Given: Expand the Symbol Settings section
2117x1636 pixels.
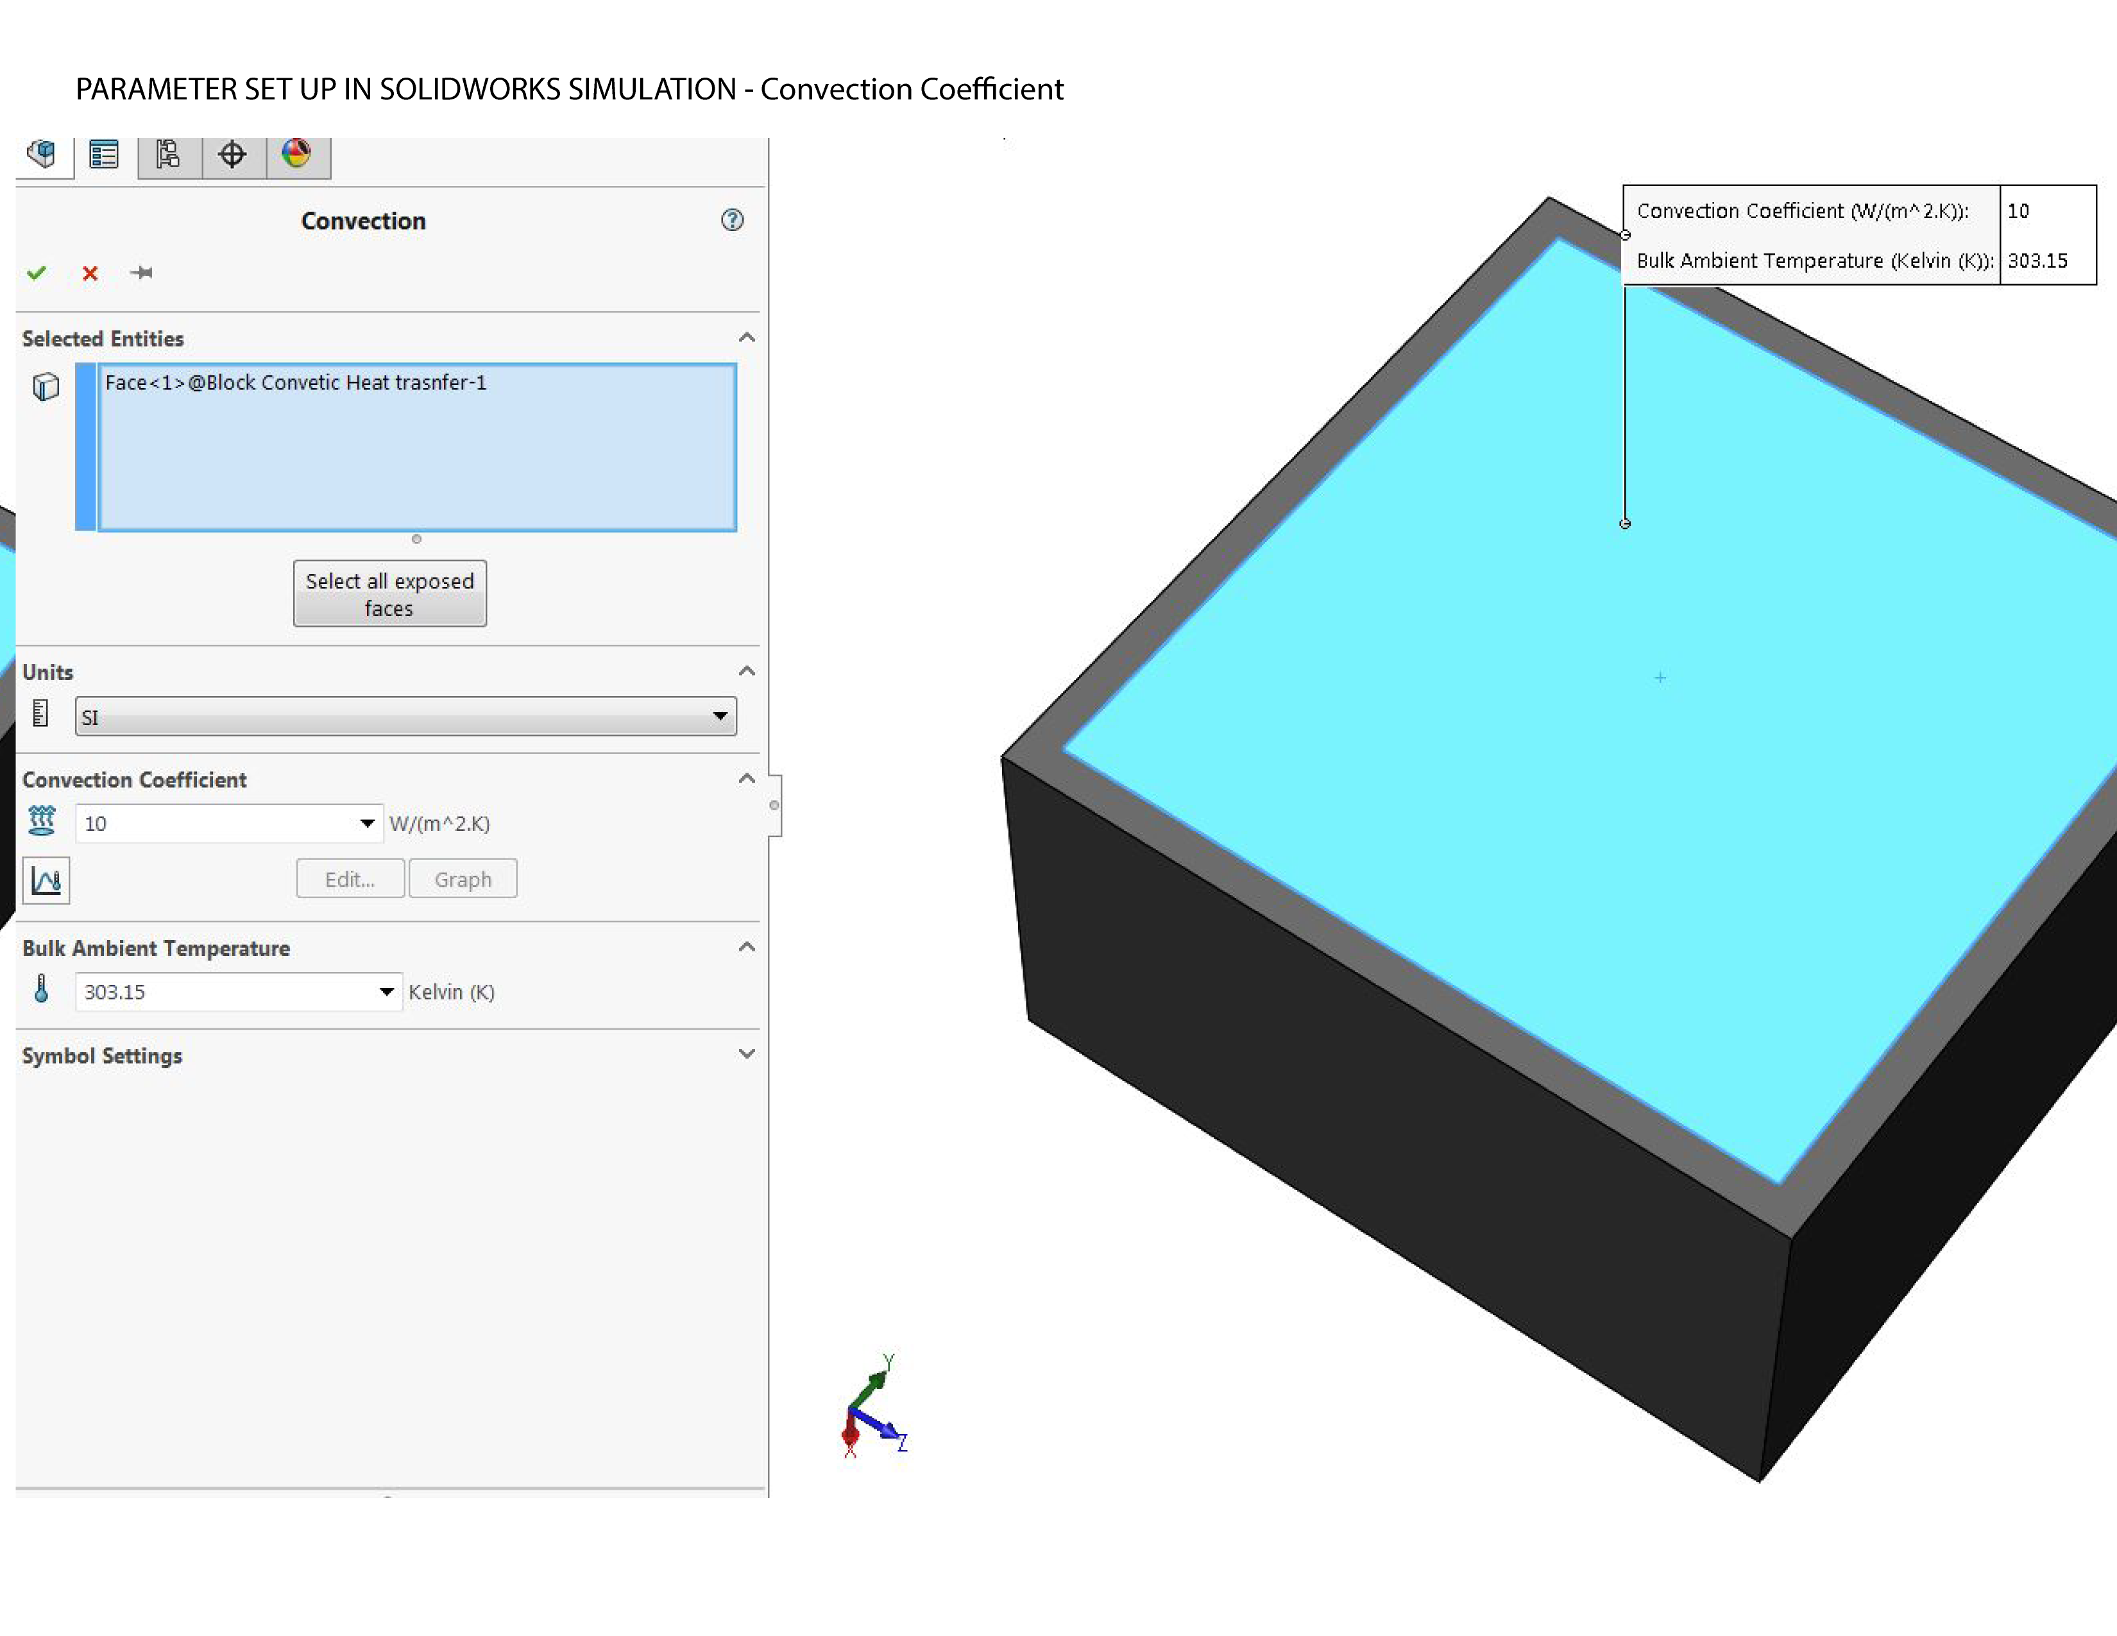Looking at the screenshot, I should click(746, 1055).
